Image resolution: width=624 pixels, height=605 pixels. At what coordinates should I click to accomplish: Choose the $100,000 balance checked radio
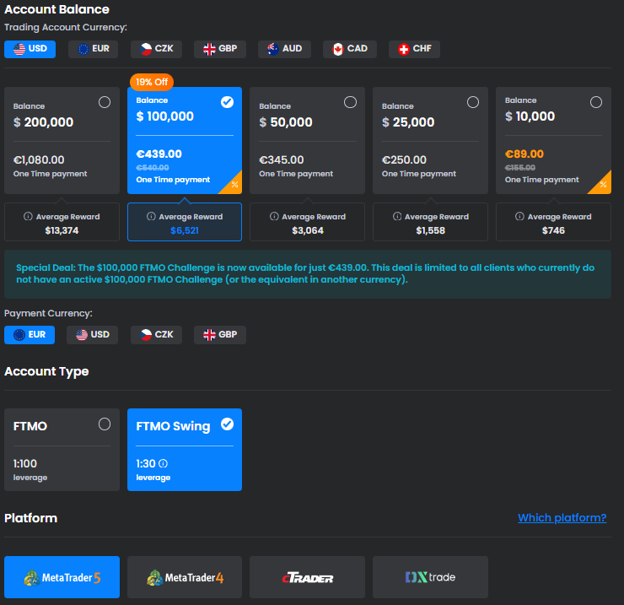click(227, 102)
